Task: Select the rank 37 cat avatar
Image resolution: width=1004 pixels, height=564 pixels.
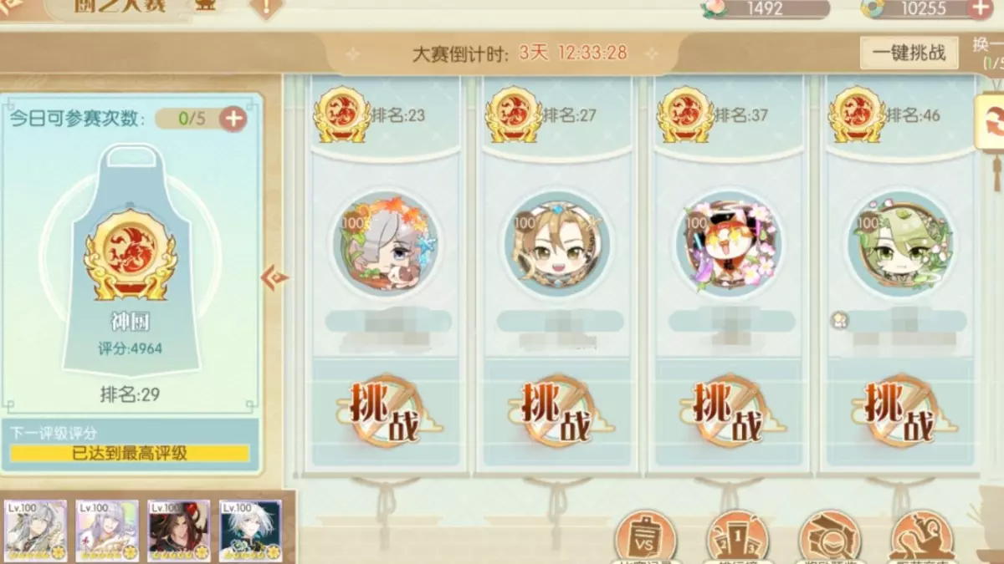Action: click(729, 242)
